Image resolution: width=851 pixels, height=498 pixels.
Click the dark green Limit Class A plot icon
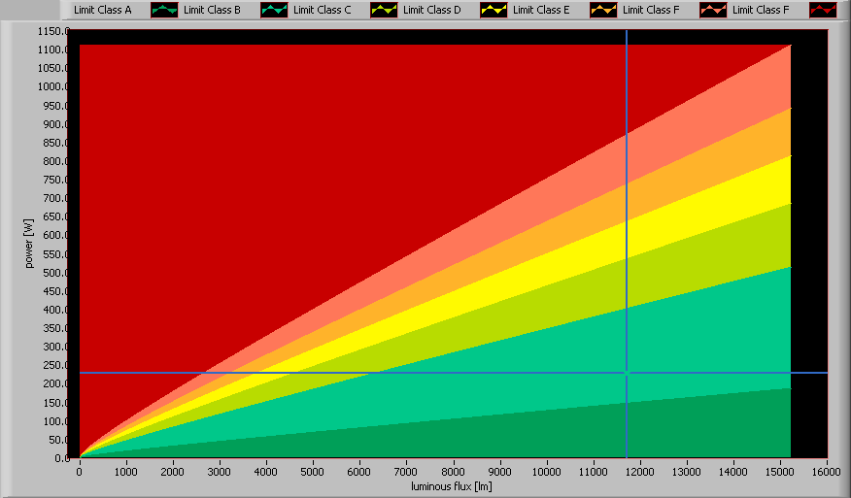(x=164, y=10)
